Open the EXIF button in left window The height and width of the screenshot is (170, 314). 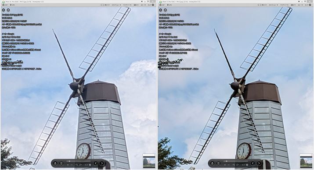point(4,5)
